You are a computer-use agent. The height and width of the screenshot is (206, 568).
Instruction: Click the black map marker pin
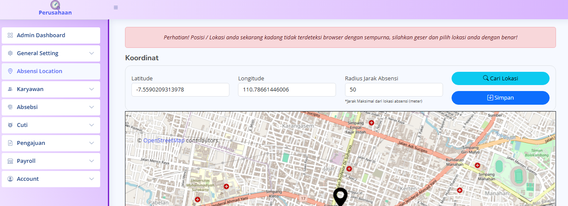[340, 196]
